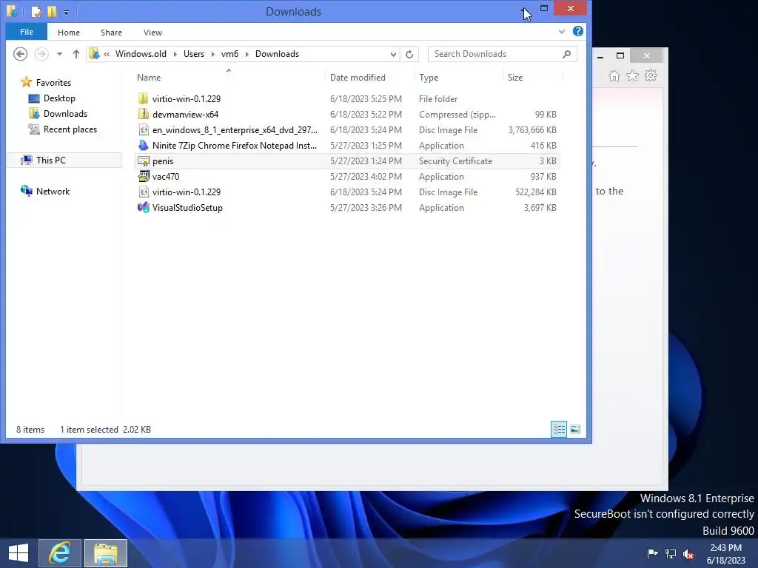Select Users in the address path
The width and height of the screenshot is (758, 568).
click(194, 54)
